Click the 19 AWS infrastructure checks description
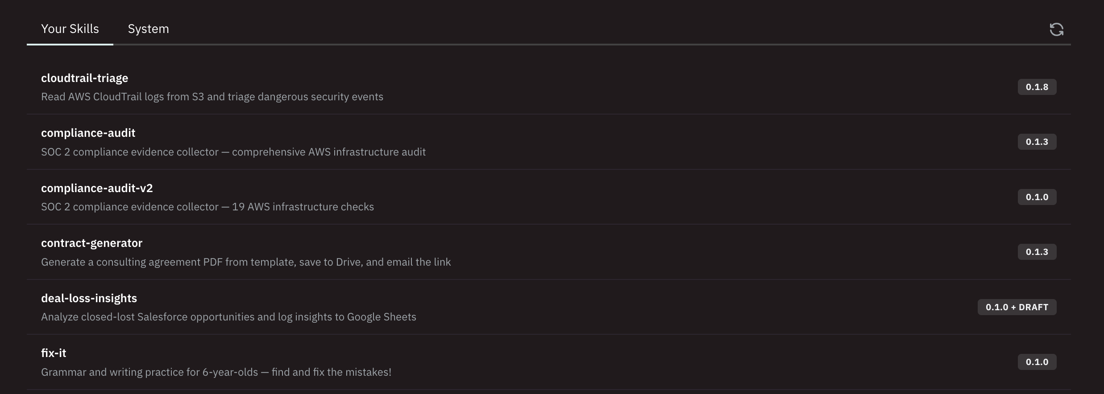 coord(208,207)
